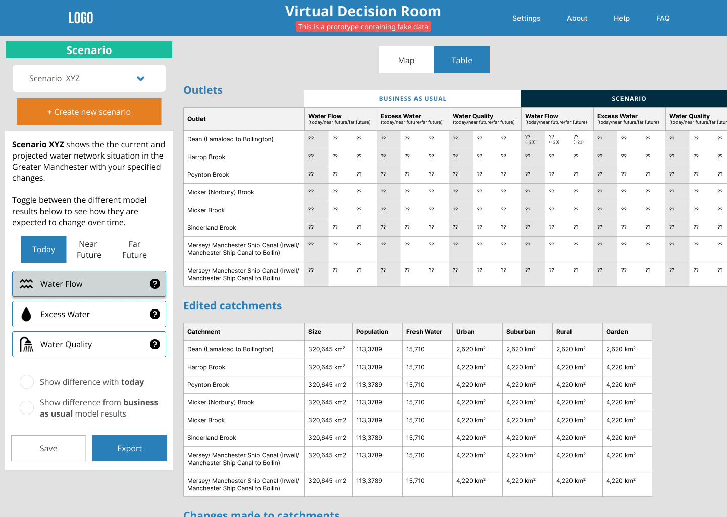Click Harrop Brook in Outlets table
This screenshot has width=727, height=517.
206,157
